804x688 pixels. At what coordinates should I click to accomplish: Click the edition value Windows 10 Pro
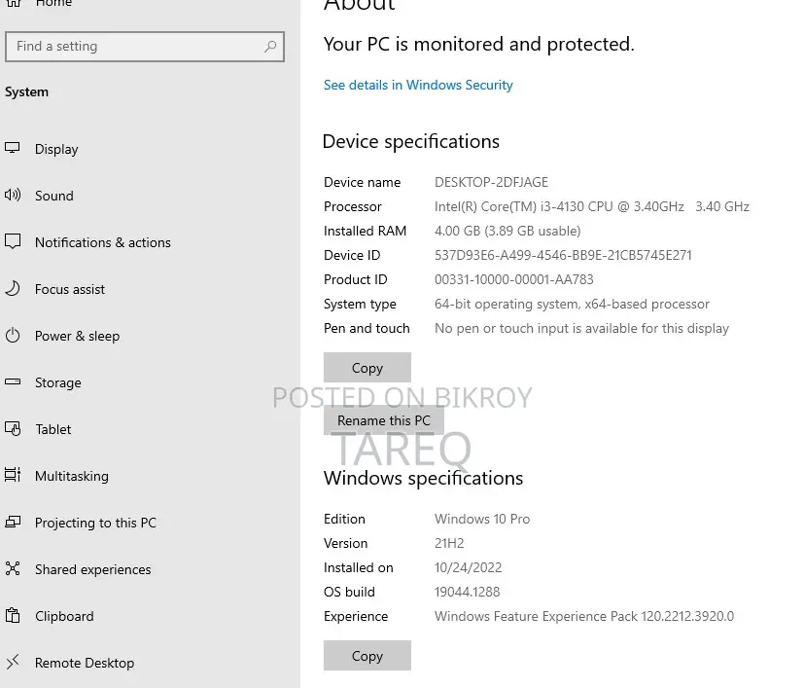pos(482,519)
